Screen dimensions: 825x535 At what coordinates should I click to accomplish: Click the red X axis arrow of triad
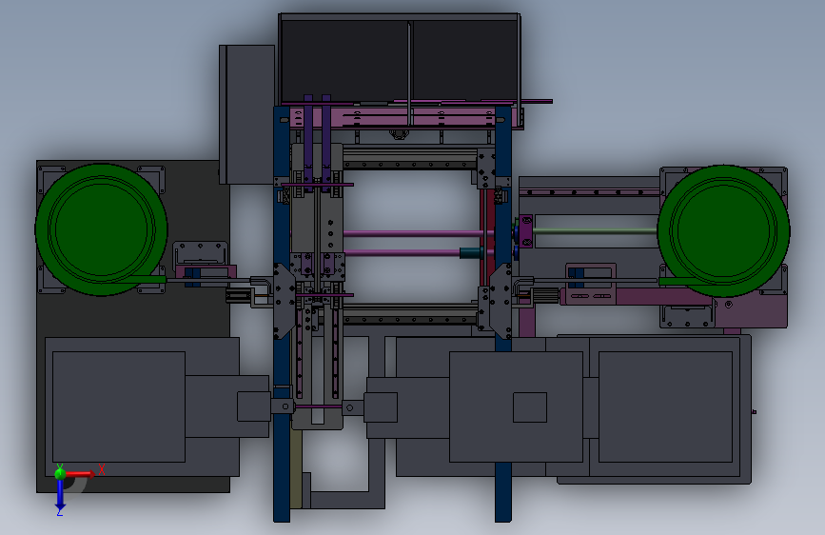81,474
